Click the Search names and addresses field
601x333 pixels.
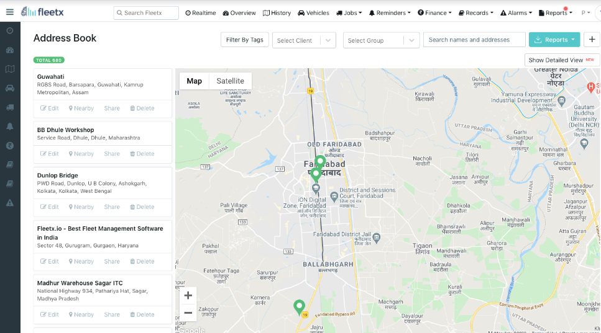(474, 40)
